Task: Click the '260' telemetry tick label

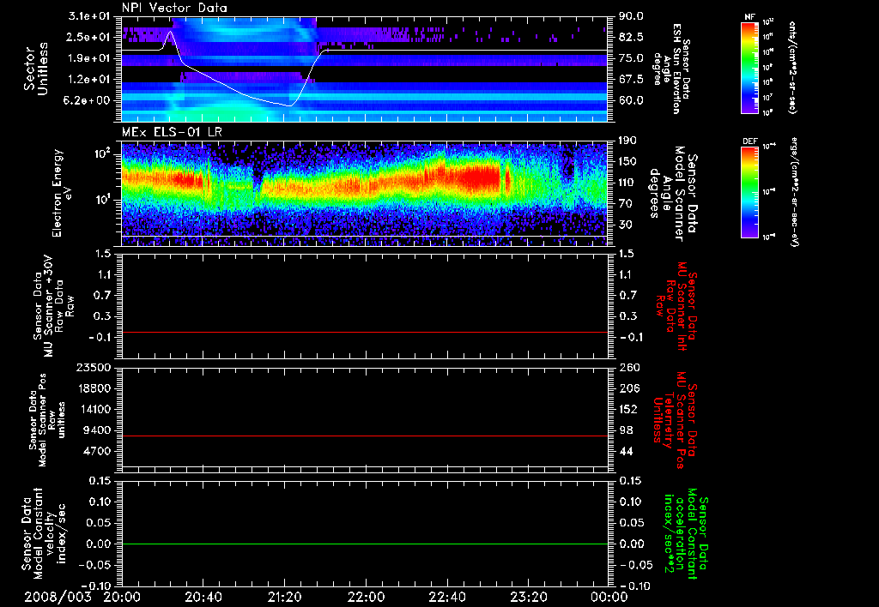Action: (628, 367)
